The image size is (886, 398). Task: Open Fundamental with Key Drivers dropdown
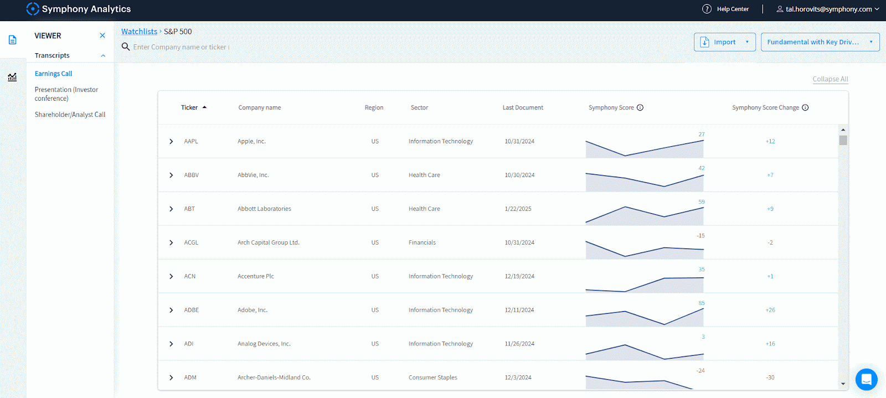(820, 42)
